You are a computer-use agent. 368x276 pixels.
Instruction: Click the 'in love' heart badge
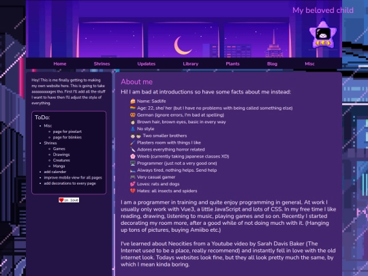[x=69, y=200]
